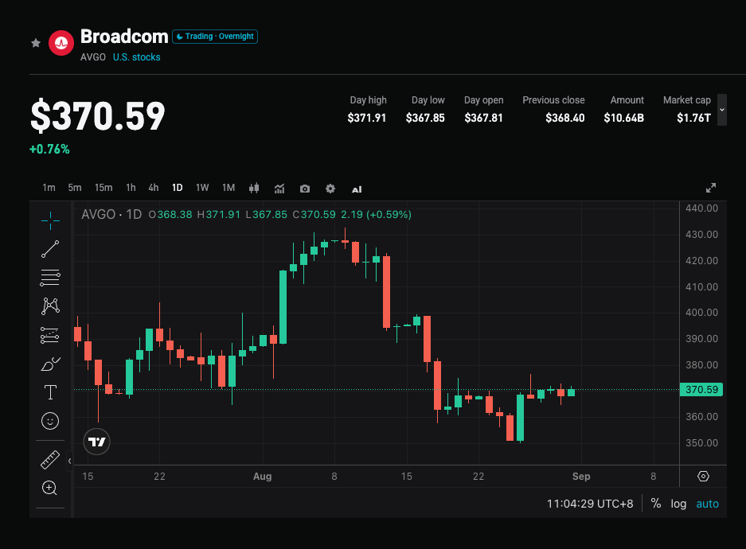Select the ruler measure tool

coord(50,460)
